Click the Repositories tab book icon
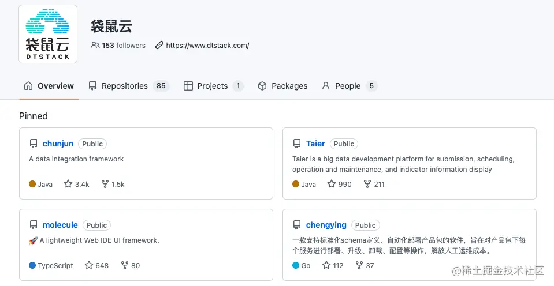This screenshot has width=554, height=286. click(92, 86)
